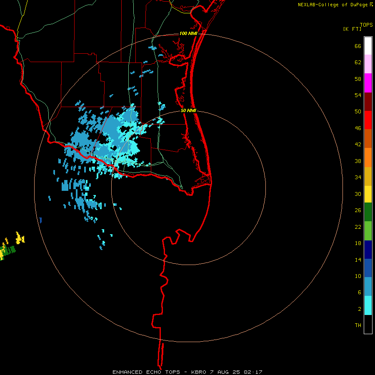The width and height of the screenshot is (375, 375).
Task: Click the '100 NMI' range ring label
Action: click(188, 33)
